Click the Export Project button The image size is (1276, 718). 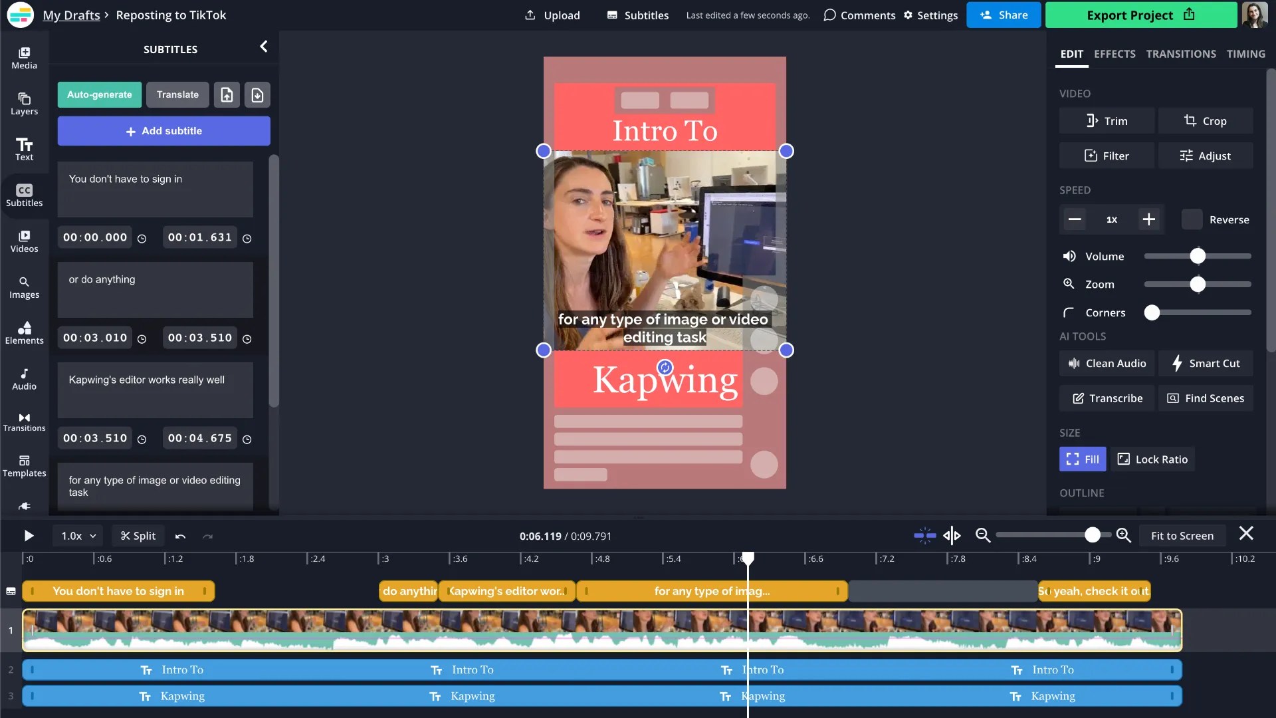[1140, 15]
